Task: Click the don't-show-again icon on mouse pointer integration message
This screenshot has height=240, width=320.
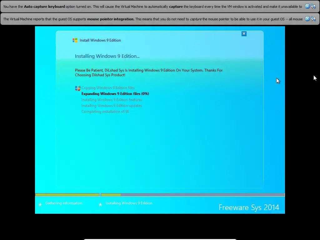Action: pyautogui.click(x=313, y=19)
